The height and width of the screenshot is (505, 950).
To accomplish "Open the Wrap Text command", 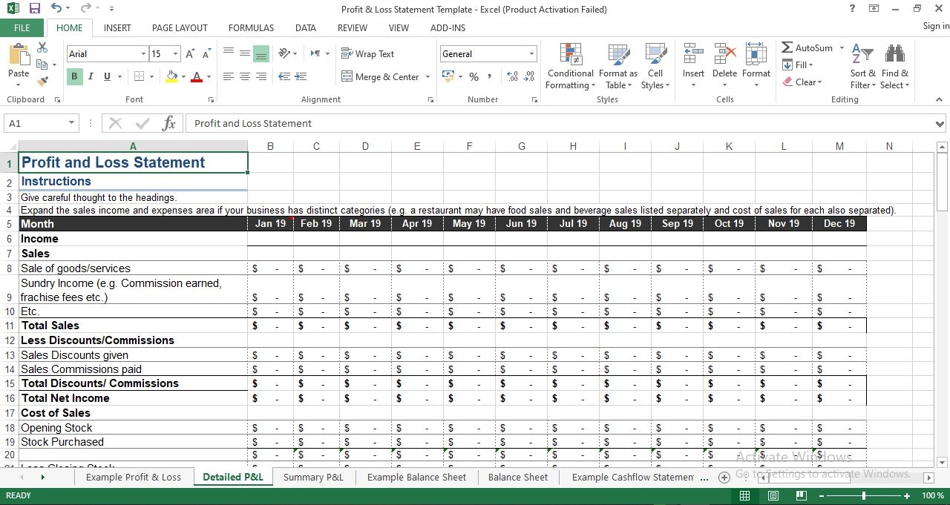I will (x=367, y=53).
